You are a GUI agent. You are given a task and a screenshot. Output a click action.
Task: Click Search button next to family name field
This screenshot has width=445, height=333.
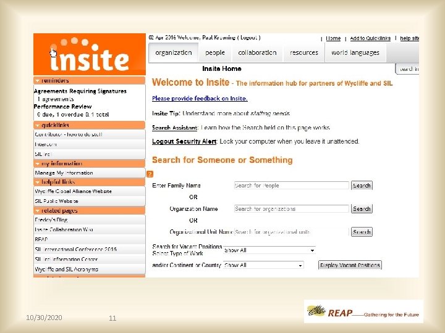(x=362, y=186)
